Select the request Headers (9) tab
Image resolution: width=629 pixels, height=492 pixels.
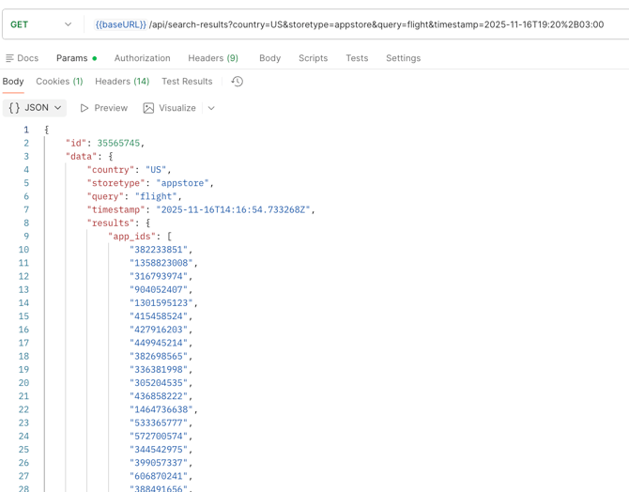[213, 58]
